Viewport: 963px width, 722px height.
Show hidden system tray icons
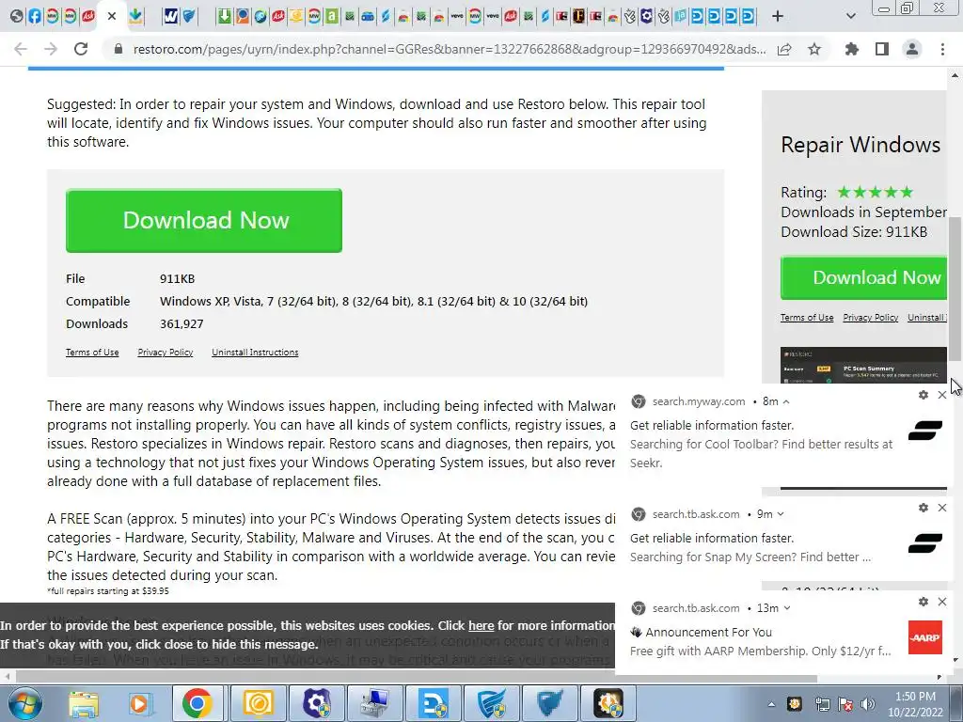771,704
